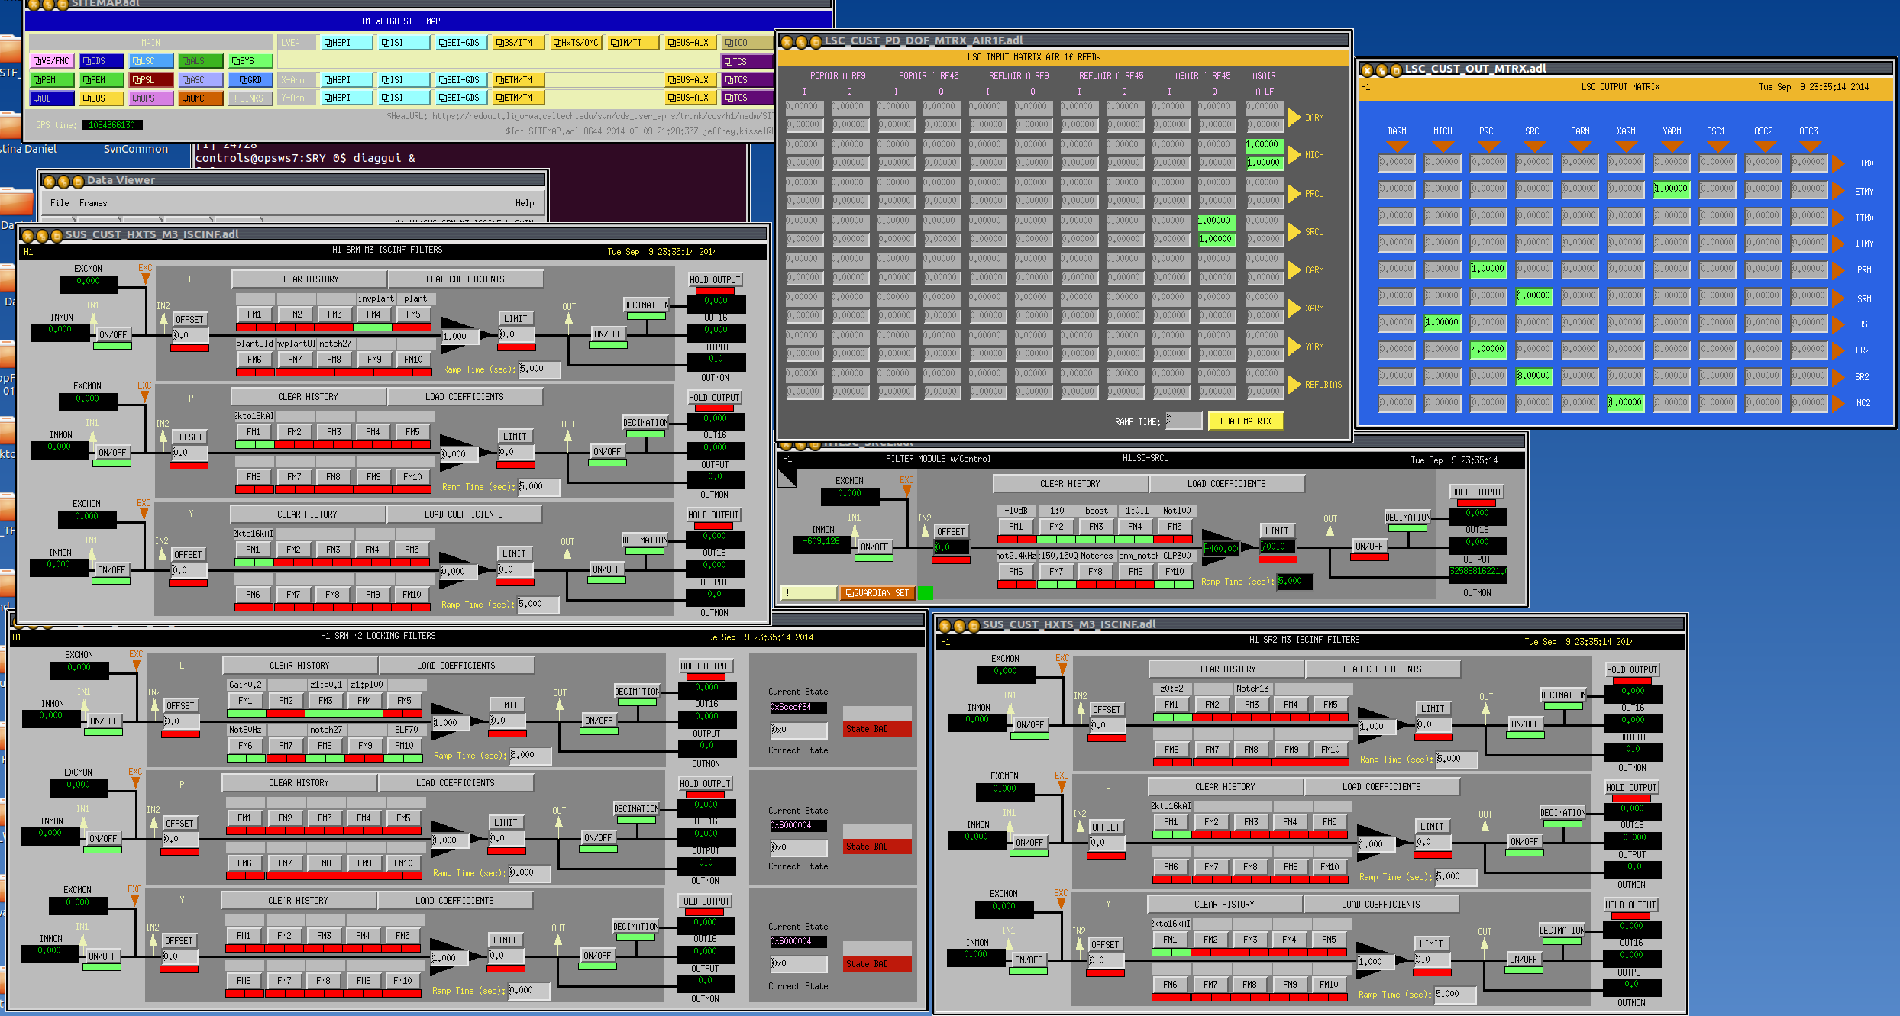The height and width of the screenshot is (1016, 1900).
Task: Select RAMP TIME field in LSC Input Matrix
Action: 1183,421
